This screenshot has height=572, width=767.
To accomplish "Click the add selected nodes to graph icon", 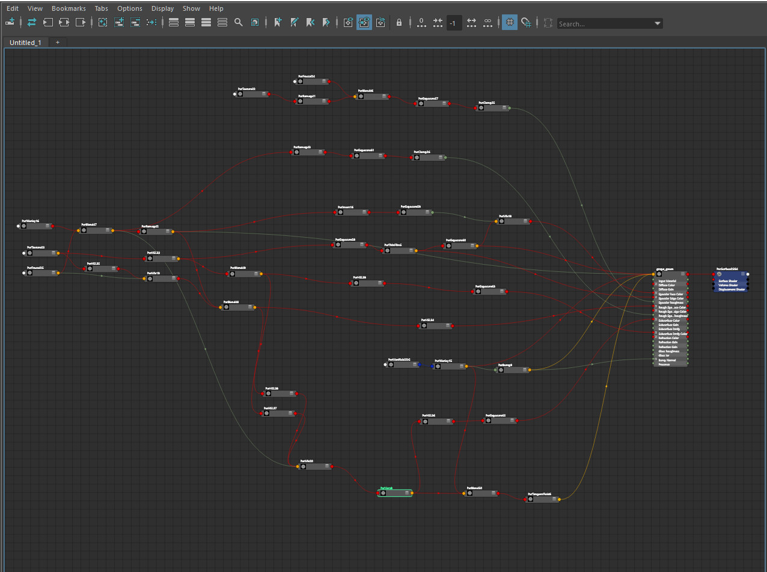I will [x=119, y=22].
